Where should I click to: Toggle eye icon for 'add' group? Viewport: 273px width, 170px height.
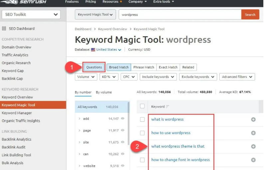tap(123, 118)
